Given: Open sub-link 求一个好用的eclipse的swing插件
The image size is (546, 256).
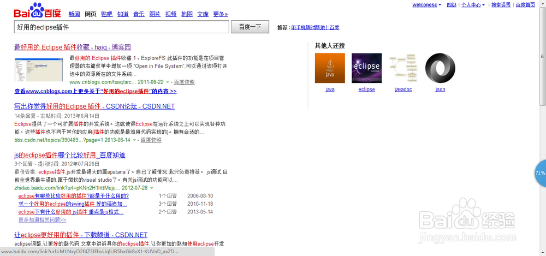Looking at the screenshot, I should pos(73,204).
